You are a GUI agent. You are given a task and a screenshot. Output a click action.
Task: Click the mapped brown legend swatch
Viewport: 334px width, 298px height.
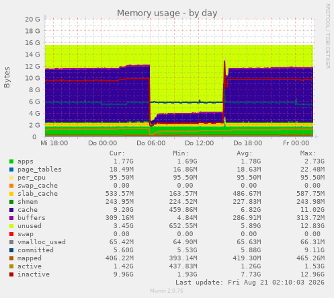[11, 258]
